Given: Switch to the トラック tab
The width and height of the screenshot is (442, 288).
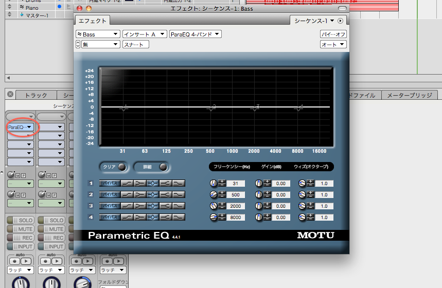Looking at the screenshot, I should pos(36,95).
